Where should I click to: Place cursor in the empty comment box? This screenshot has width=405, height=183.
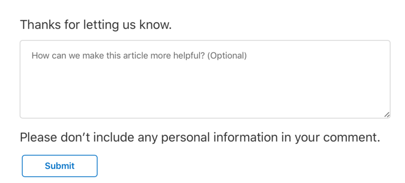205,79
